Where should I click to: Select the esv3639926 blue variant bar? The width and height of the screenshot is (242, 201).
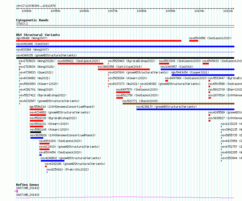pos(37,138)
